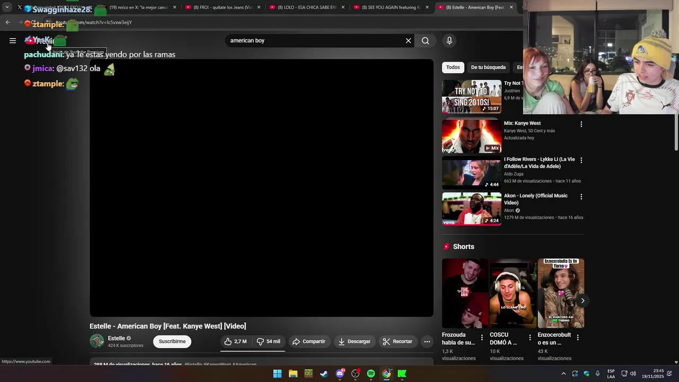Click Recortar clip button
679x382 pixels.
(x=398, y=342)
